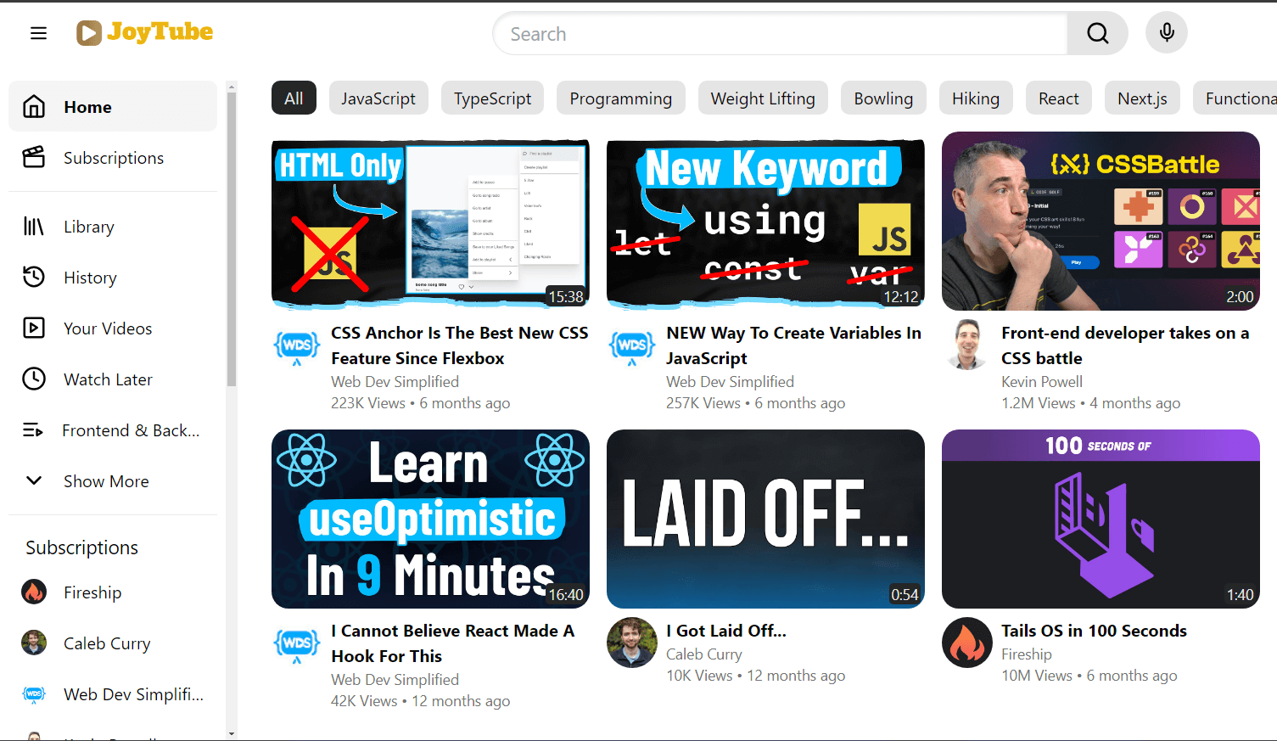
Task: Open Watch Later label in sidebar
Action: click(108, 379)
